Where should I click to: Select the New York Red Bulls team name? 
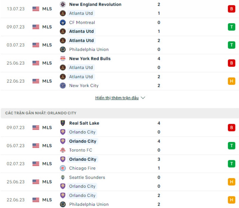click(x=90, y=59)
